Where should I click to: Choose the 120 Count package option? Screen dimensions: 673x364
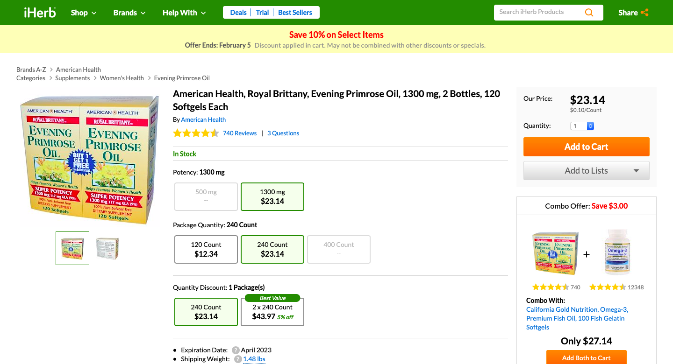pyautogui.click(x=206, y=249)
